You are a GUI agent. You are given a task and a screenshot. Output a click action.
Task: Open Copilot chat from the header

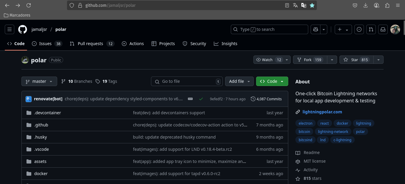click(315, 29)
